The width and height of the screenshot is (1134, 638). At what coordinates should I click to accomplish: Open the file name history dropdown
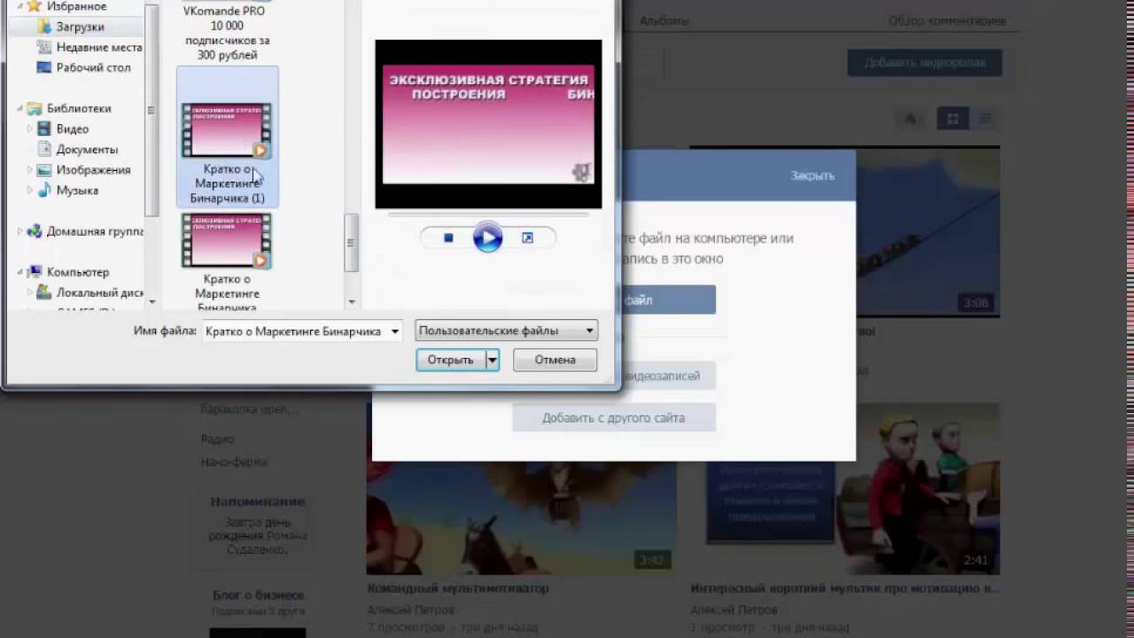point(395,331)
